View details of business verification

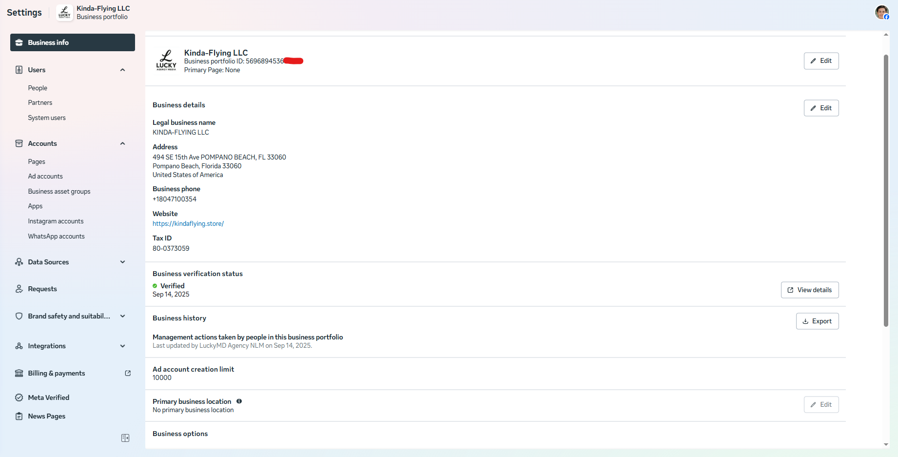click(x=810, y=290)
